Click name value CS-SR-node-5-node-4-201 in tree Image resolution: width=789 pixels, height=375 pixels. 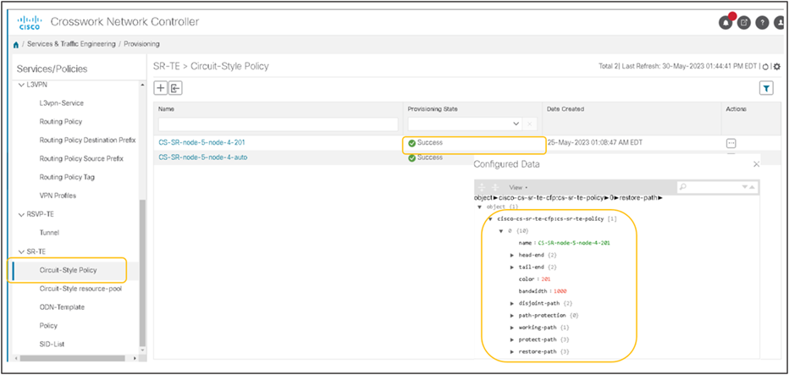coord(574,243)
